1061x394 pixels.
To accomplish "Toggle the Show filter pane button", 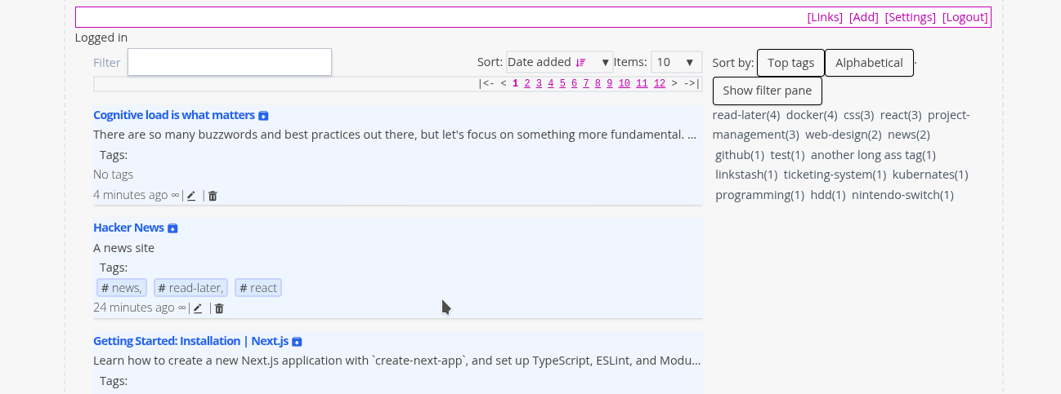I will (767, 91).
